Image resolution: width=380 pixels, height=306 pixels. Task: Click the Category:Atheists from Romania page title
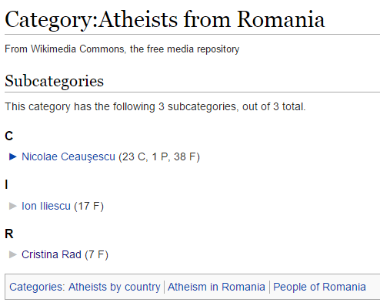point(165,19)
